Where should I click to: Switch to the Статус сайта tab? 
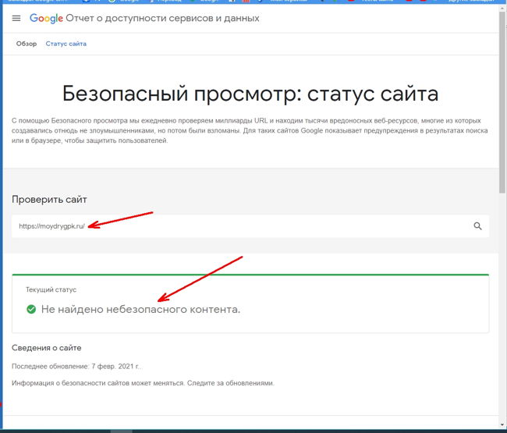point(66,44)
